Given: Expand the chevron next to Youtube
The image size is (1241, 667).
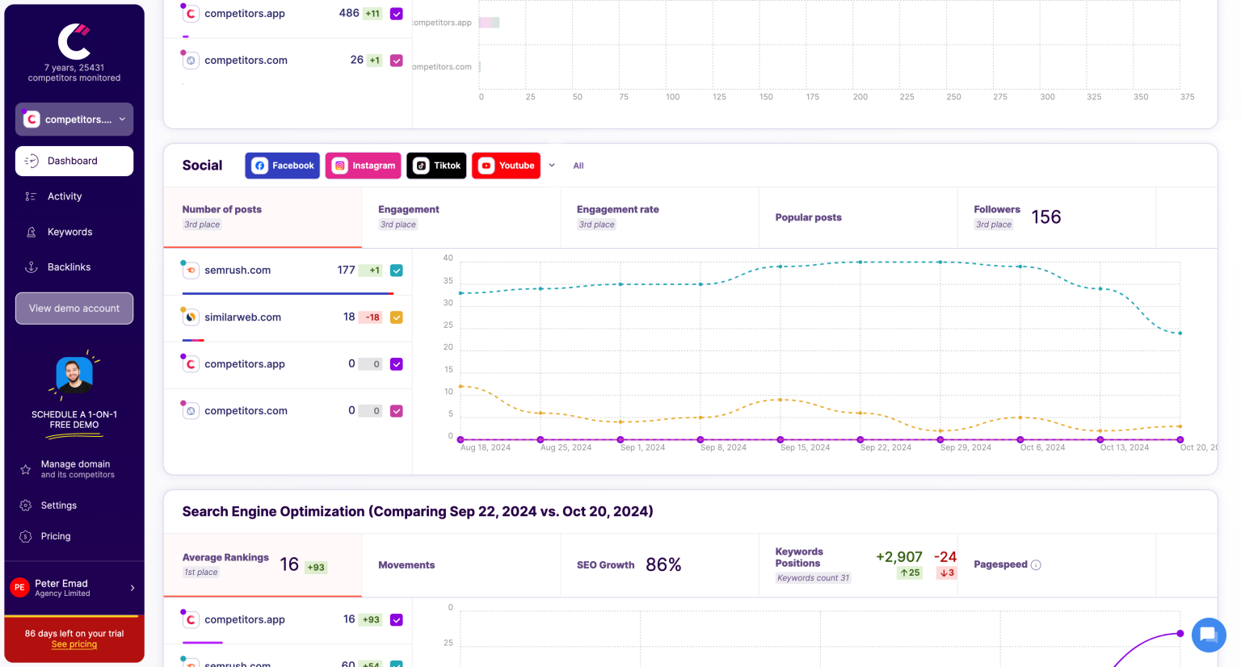Looking at the screenshot, I should click(552, 166).
